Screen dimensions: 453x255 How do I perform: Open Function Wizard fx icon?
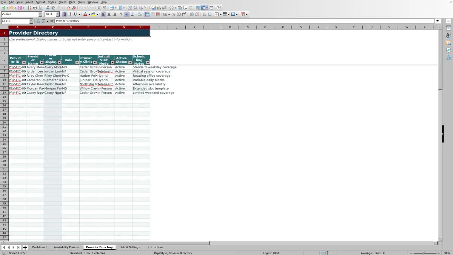tap(38, 21)
